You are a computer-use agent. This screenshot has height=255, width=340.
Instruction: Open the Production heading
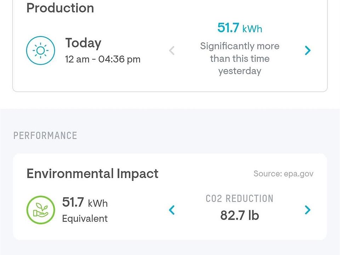tap(60, 8)
